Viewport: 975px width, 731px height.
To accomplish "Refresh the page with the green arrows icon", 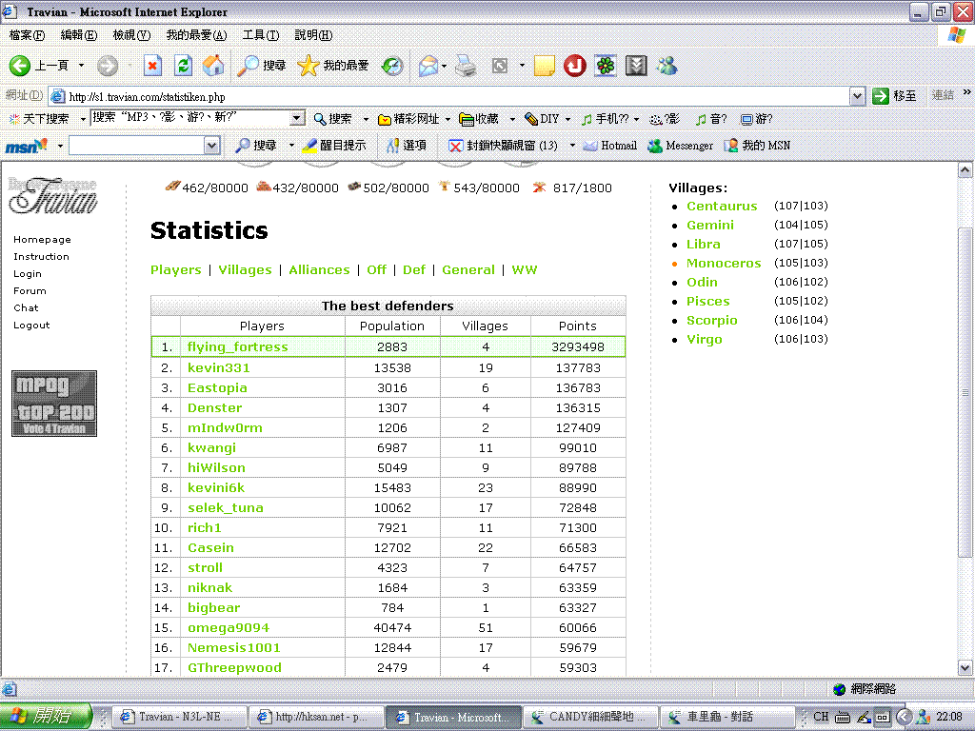I will pyautogui.click(x=183, y=66).
